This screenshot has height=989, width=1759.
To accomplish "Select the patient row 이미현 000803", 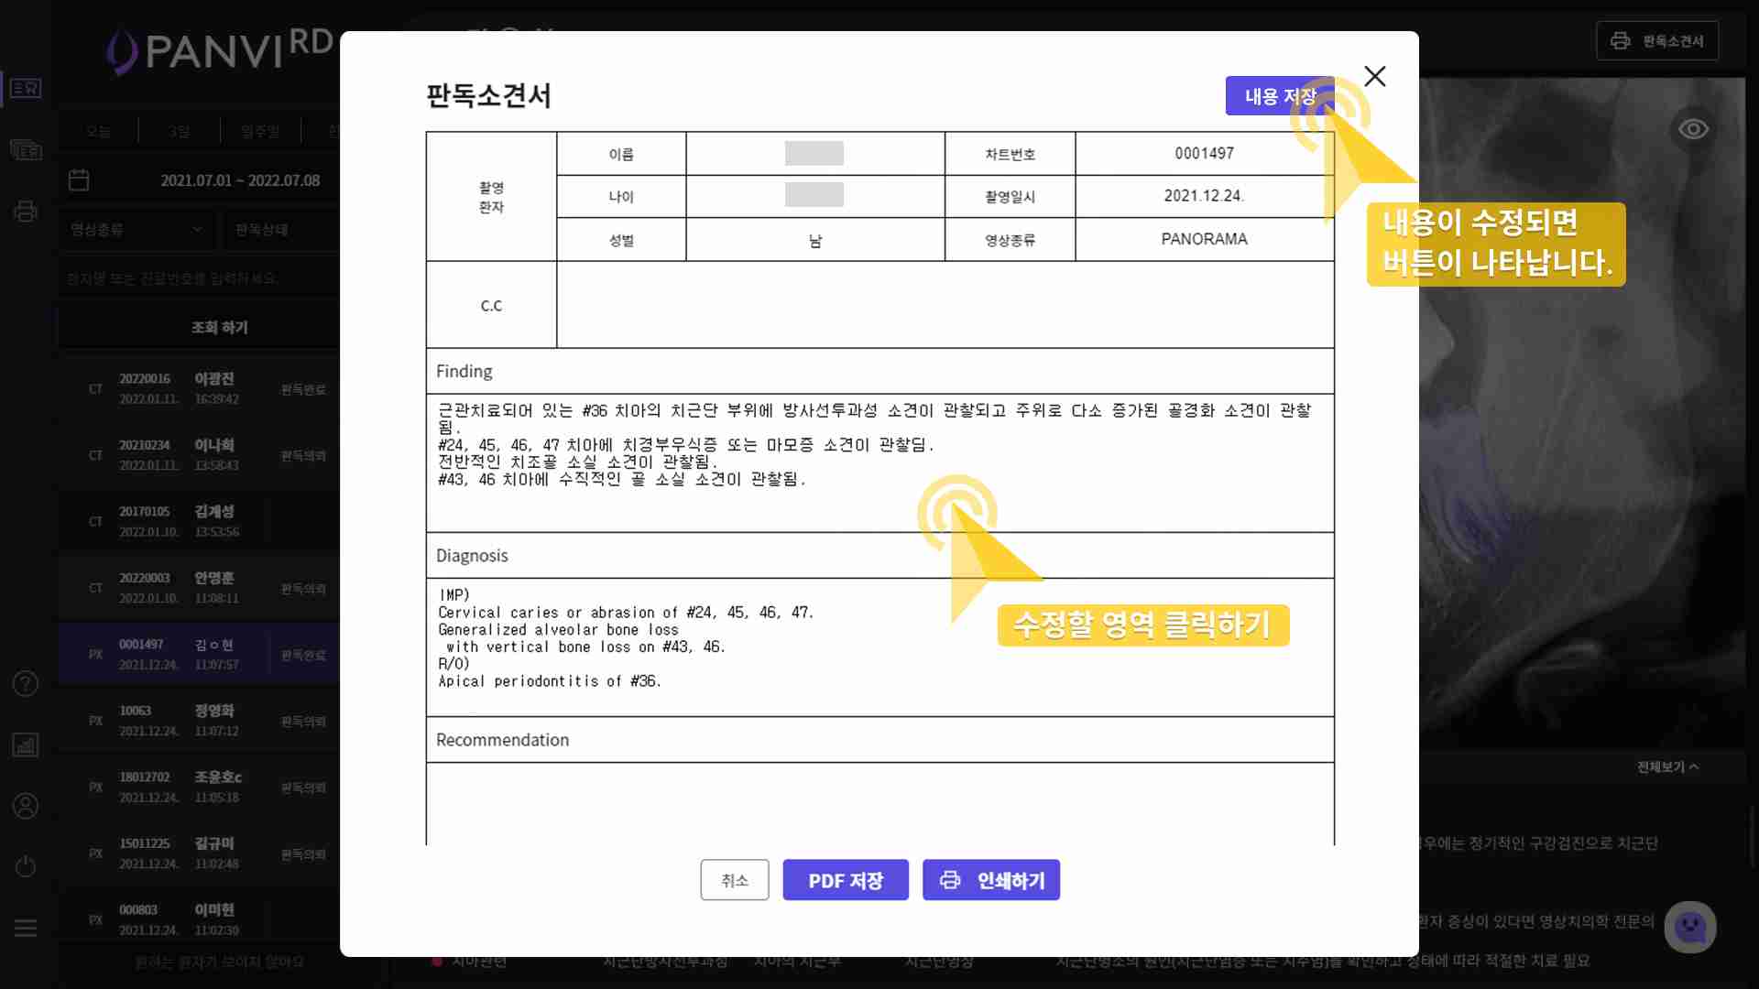I will point(200,919).
